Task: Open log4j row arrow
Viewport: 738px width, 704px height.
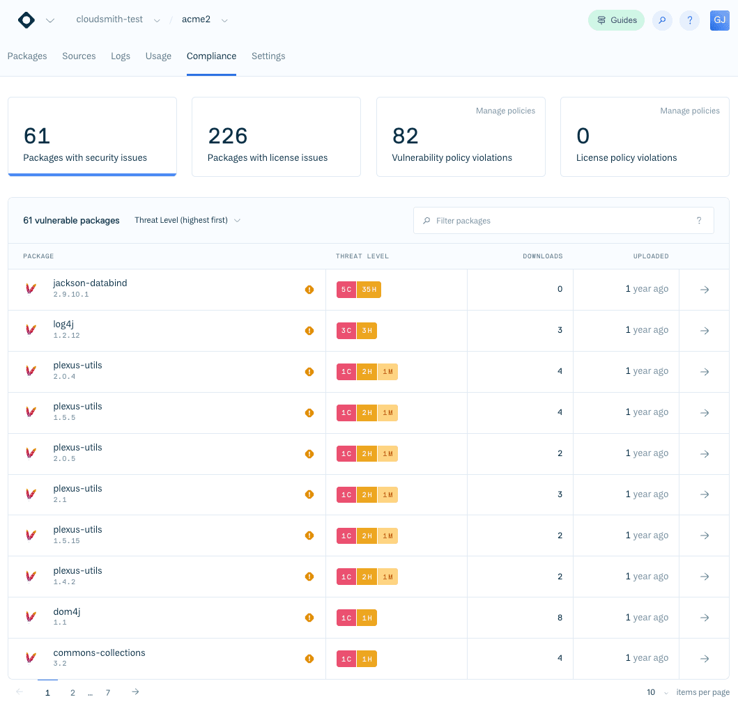Action: 704,331
